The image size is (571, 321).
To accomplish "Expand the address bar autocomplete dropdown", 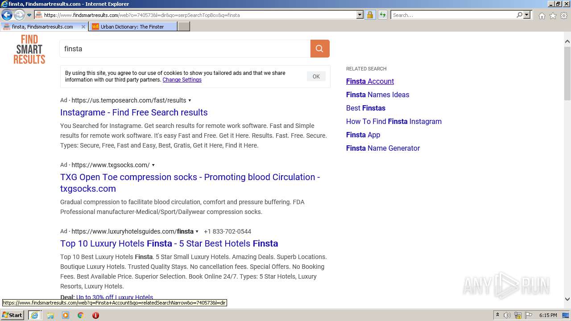I will pyautogui.click(x=360, y=15).
